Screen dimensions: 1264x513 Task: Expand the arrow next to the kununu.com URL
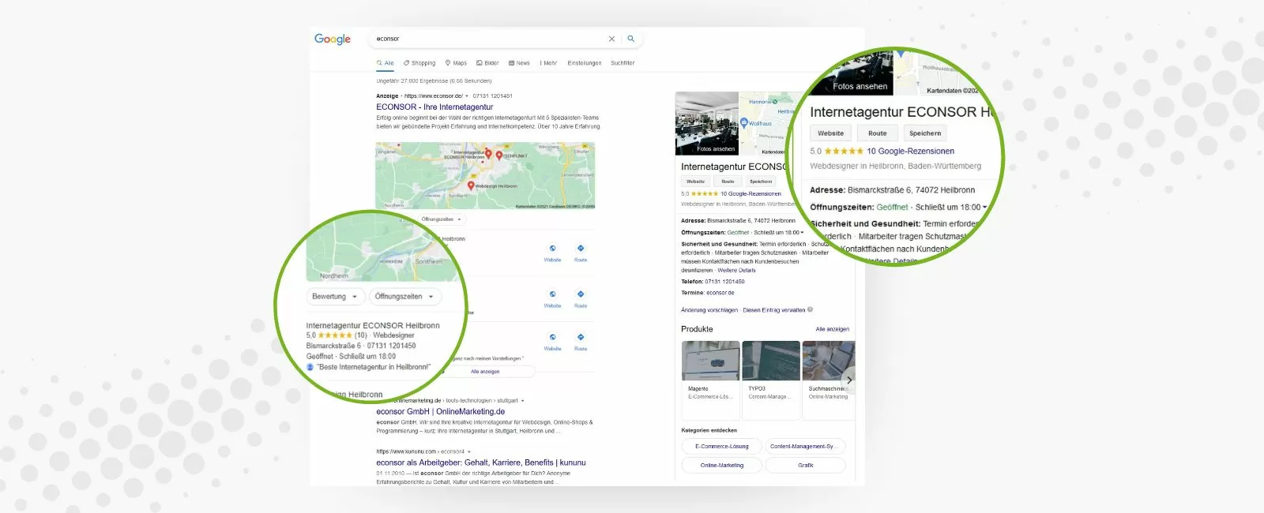[x=469, y=452]
